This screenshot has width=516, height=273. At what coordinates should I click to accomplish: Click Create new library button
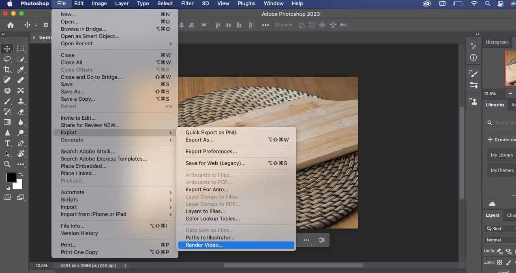[x=501, y=140]
